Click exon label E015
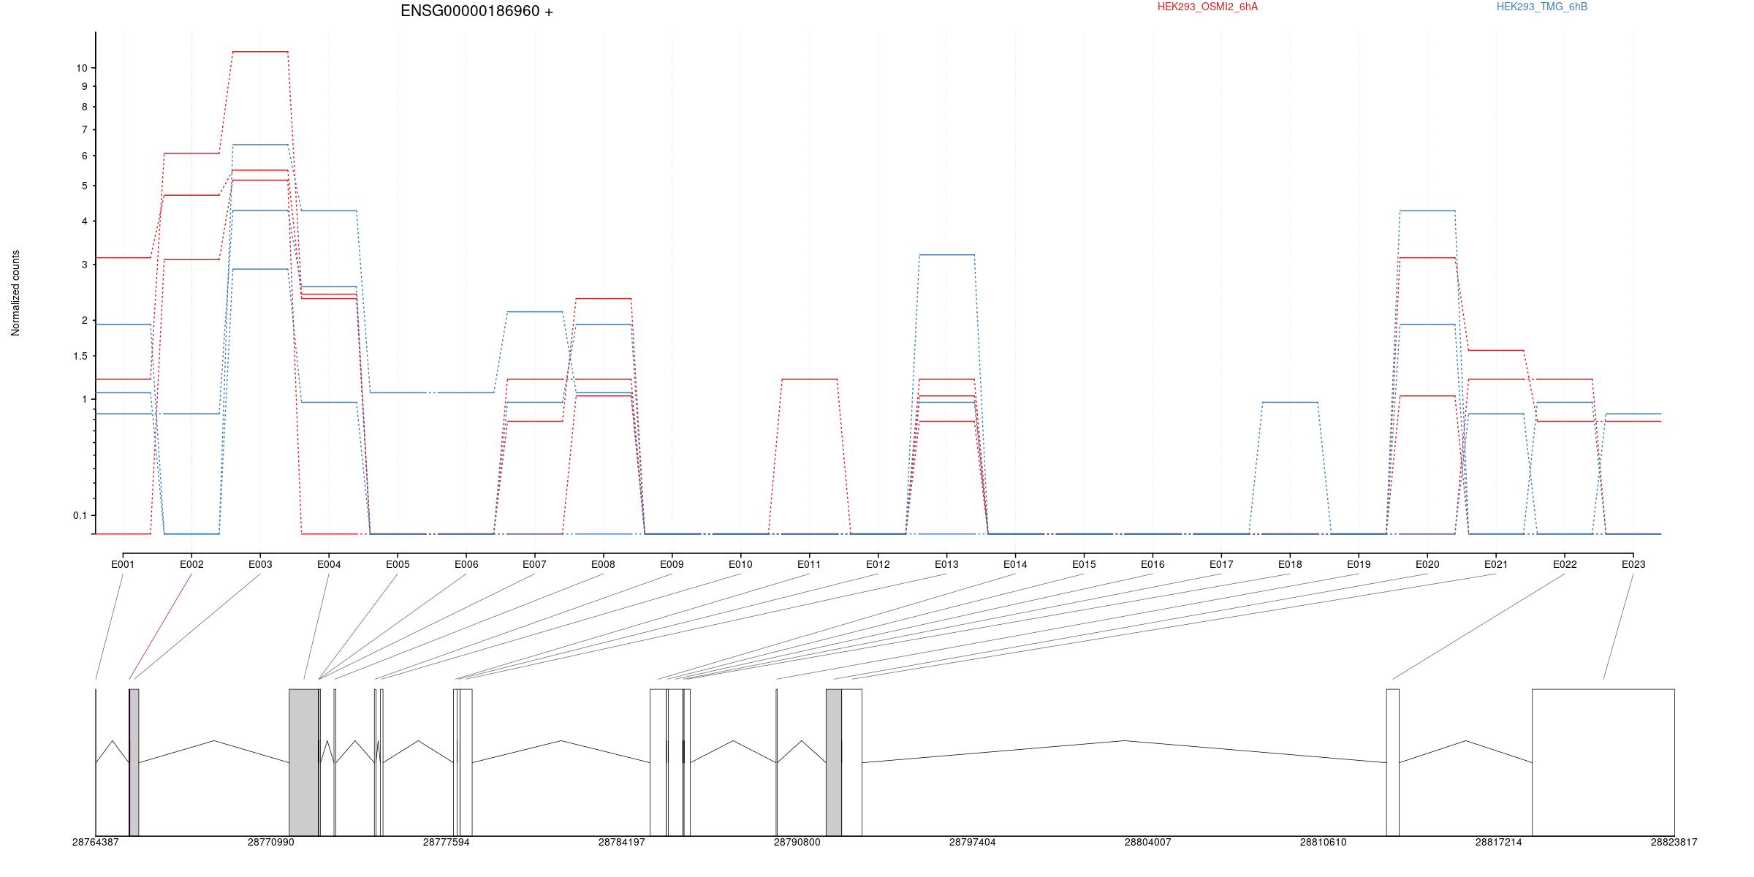Image resolution: width=1754 pixels, height=877 pixels. (1084, 564)
